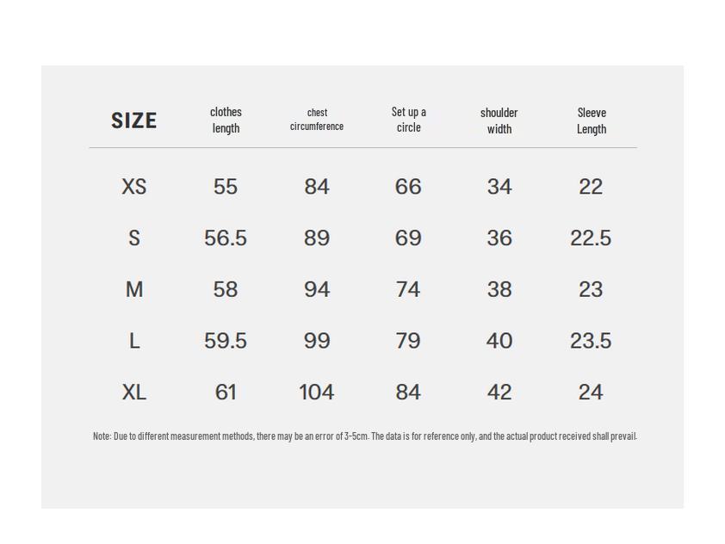
Task: Click the SIZE column header
Action: tap(133, 121)
